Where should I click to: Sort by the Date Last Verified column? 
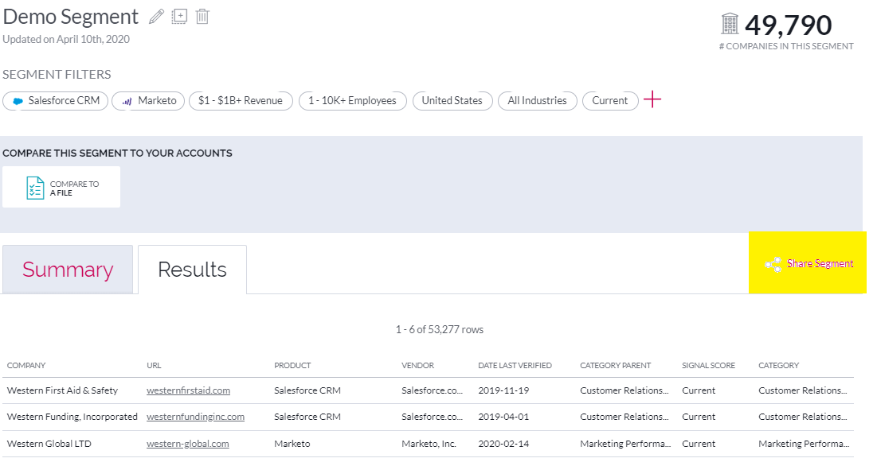(x=515, y=366)
